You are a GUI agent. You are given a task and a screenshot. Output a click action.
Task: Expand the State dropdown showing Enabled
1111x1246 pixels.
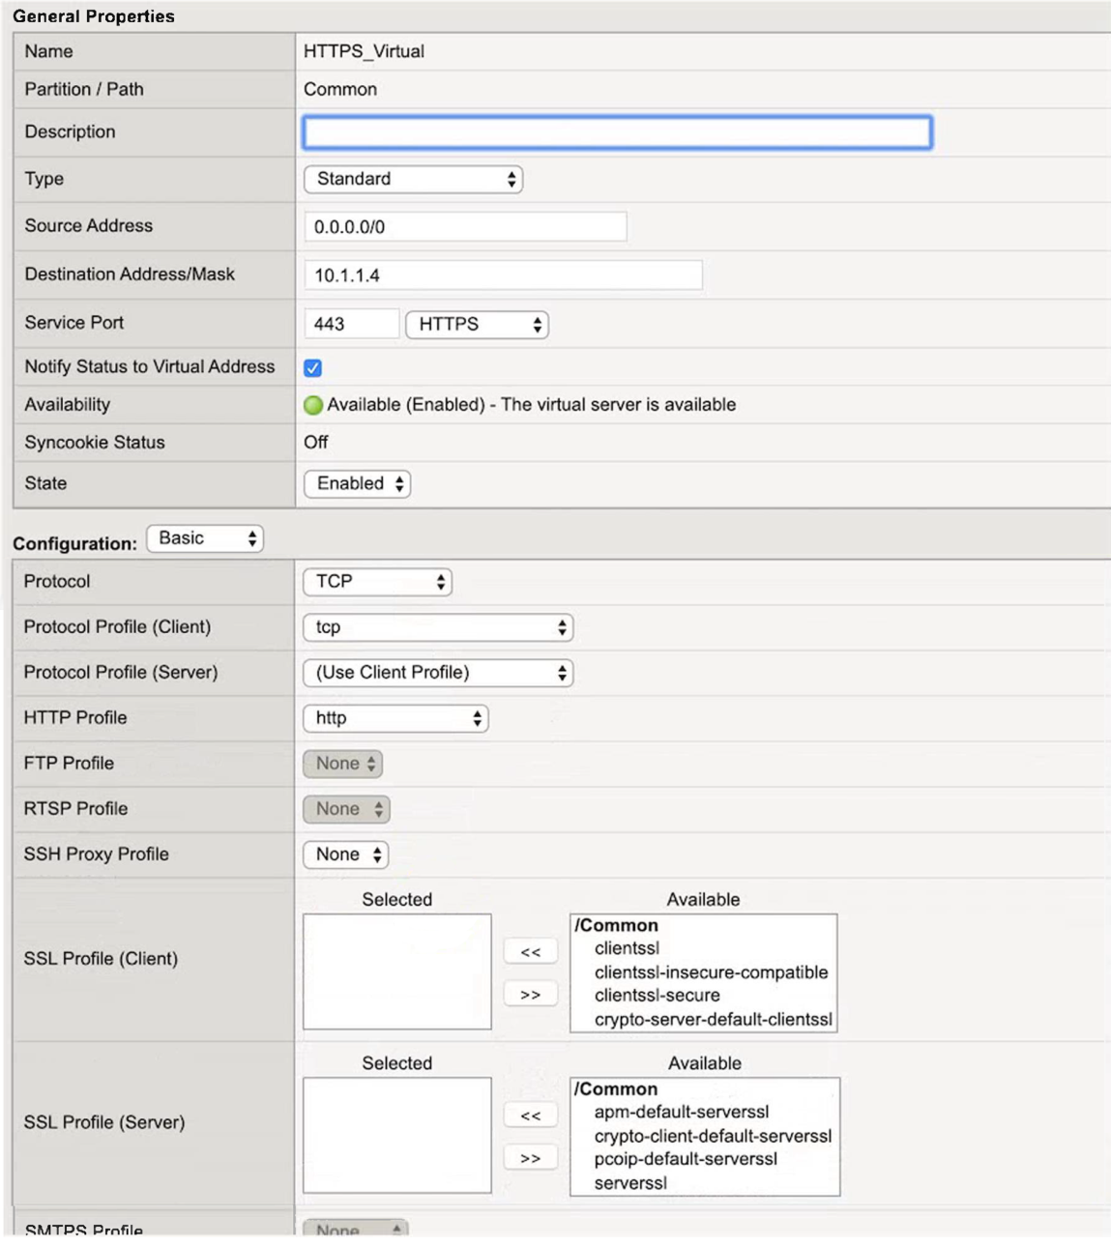[357, 483]
